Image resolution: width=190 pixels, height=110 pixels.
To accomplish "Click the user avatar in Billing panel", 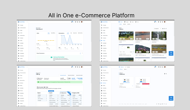I will [x=82, y=67].
